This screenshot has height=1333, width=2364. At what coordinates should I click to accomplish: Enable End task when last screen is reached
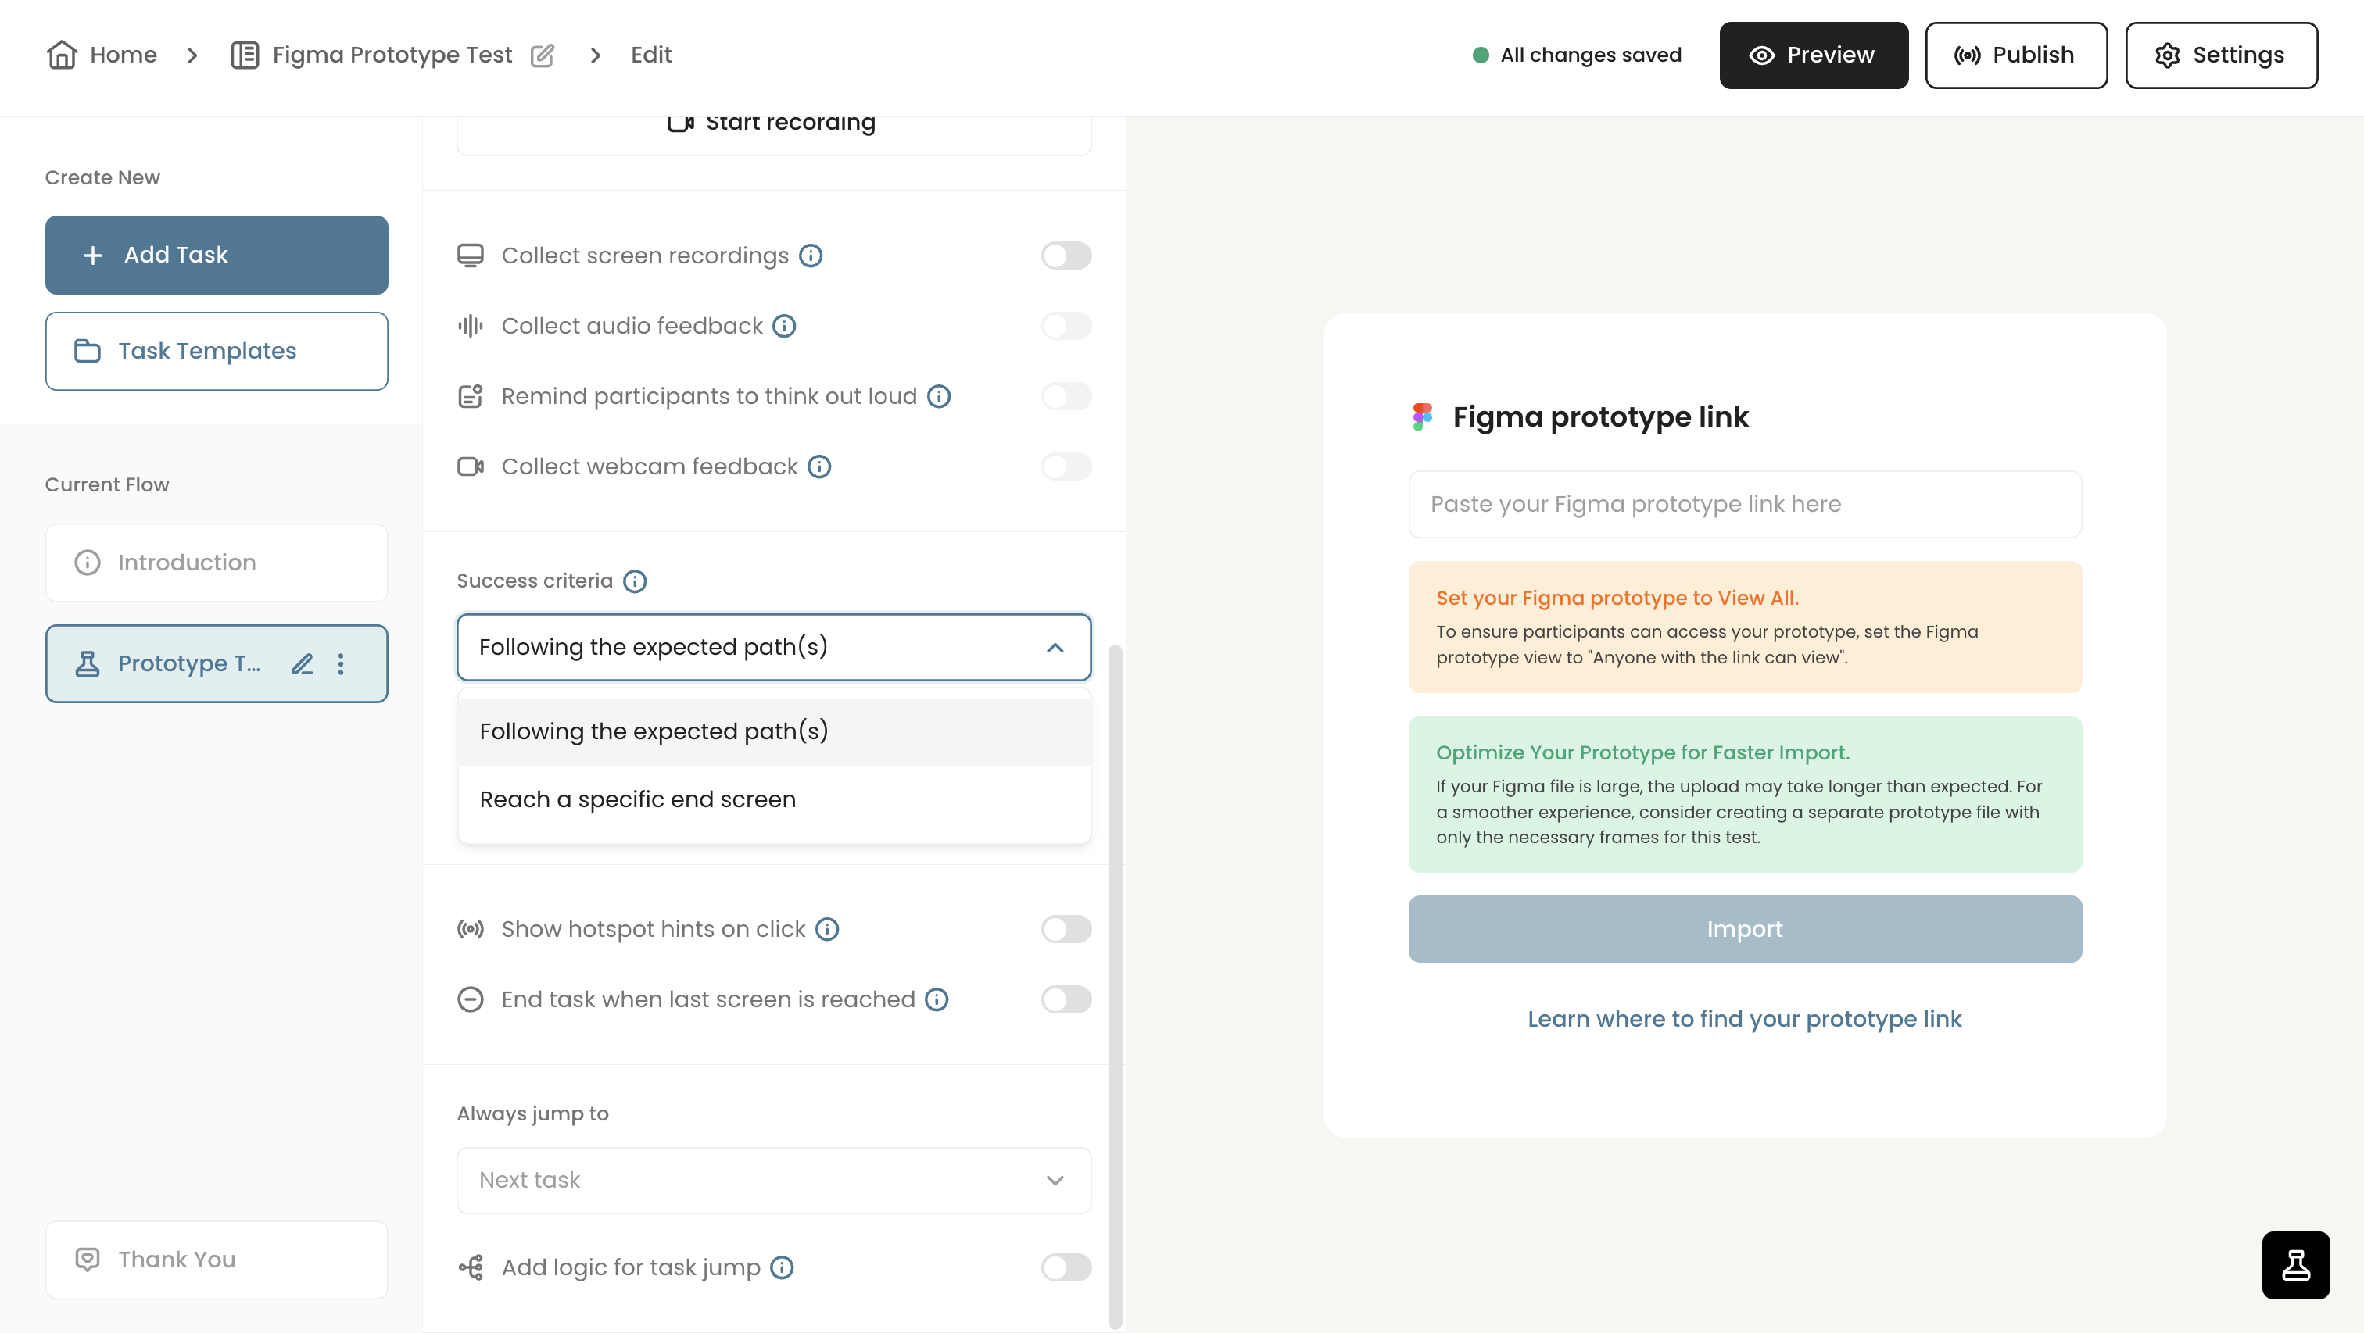(1066, 999)
